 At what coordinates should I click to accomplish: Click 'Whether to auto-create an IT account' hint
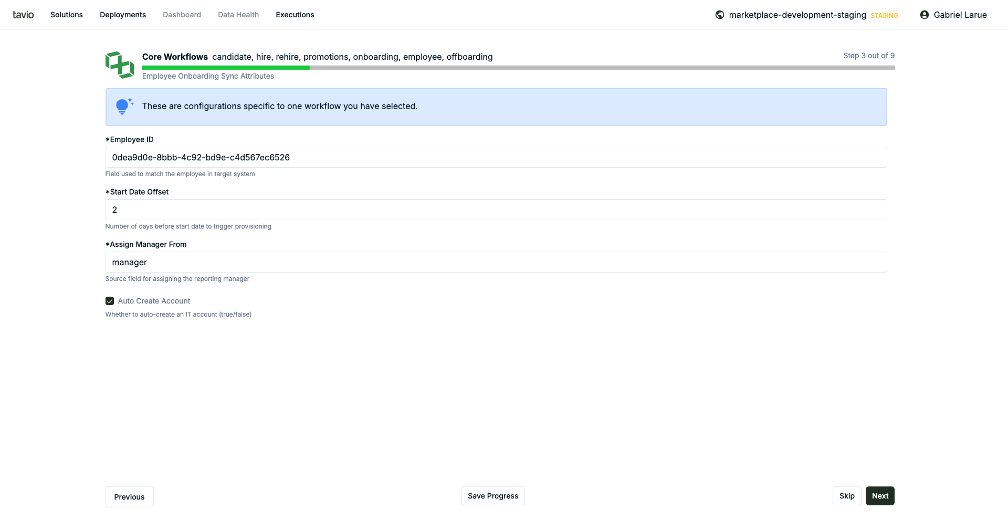[178, 315]
